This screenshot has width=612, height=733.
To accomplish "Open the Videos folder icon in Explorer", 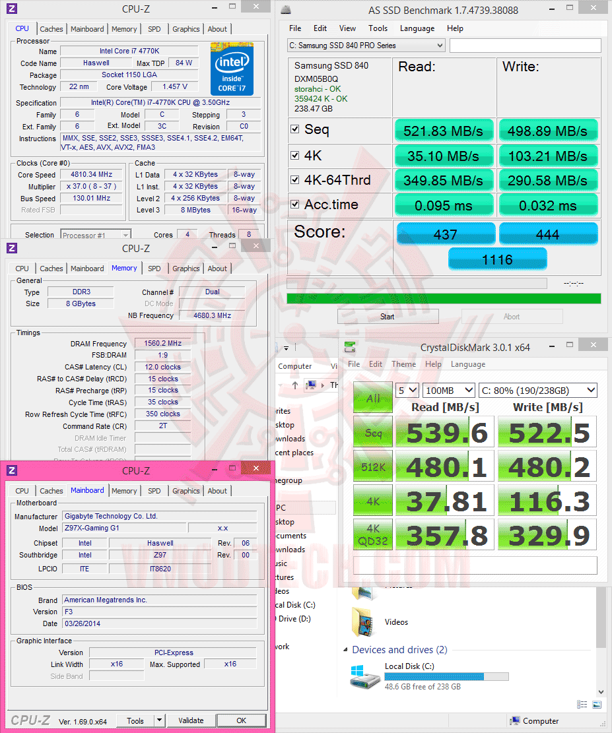I will pos(364,621).
